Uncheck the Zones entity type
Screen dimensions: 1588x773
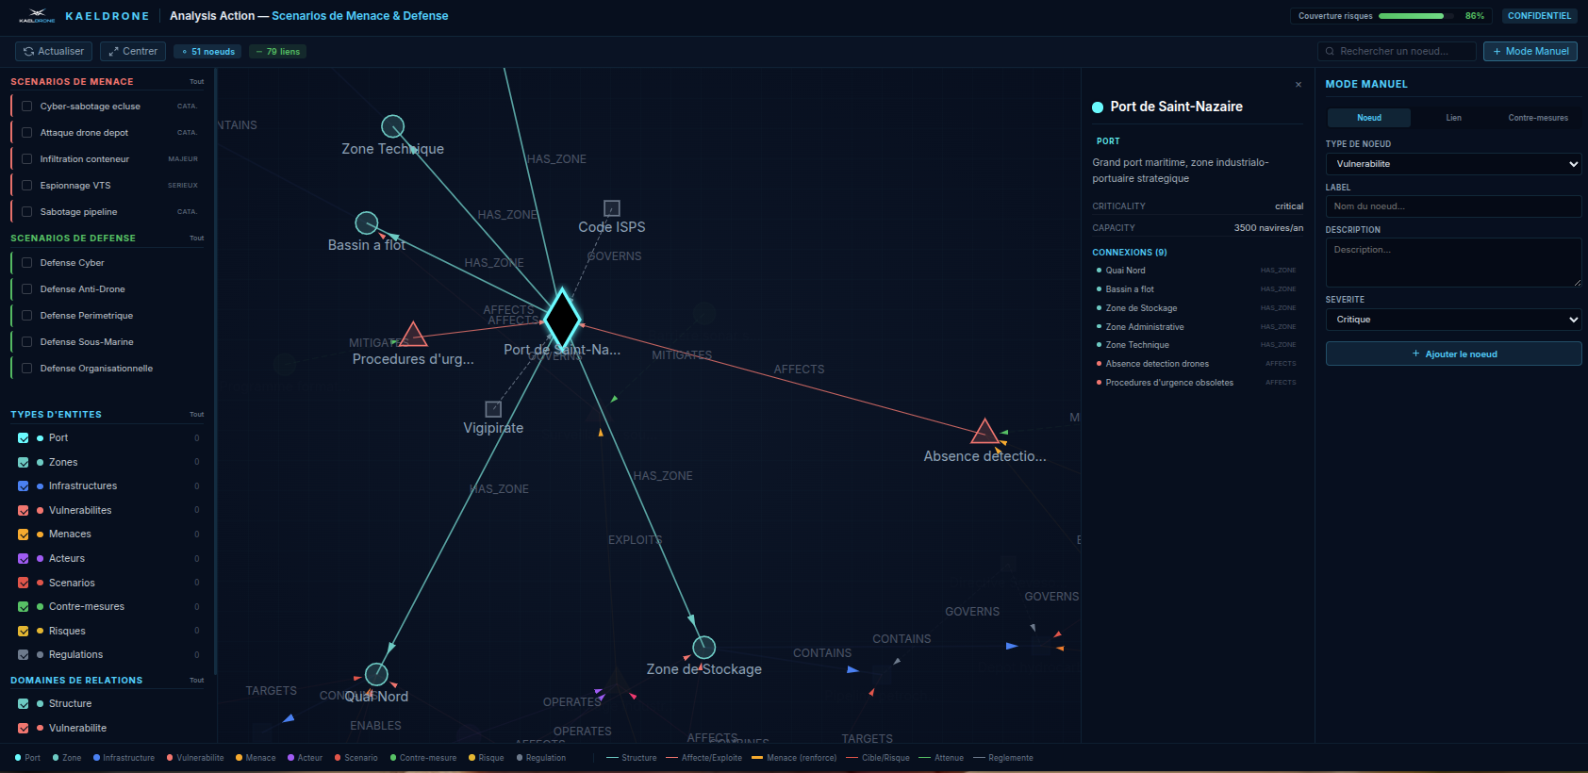click(24, 462)
